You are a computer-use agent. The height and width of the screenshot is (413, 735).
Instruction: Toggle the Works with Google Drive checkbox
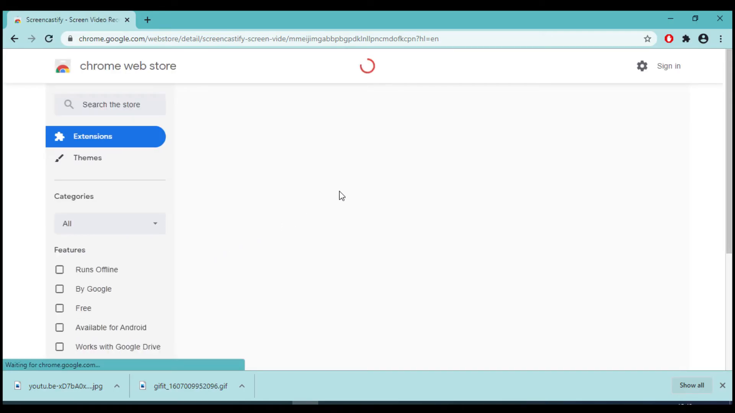click(60, 347)
